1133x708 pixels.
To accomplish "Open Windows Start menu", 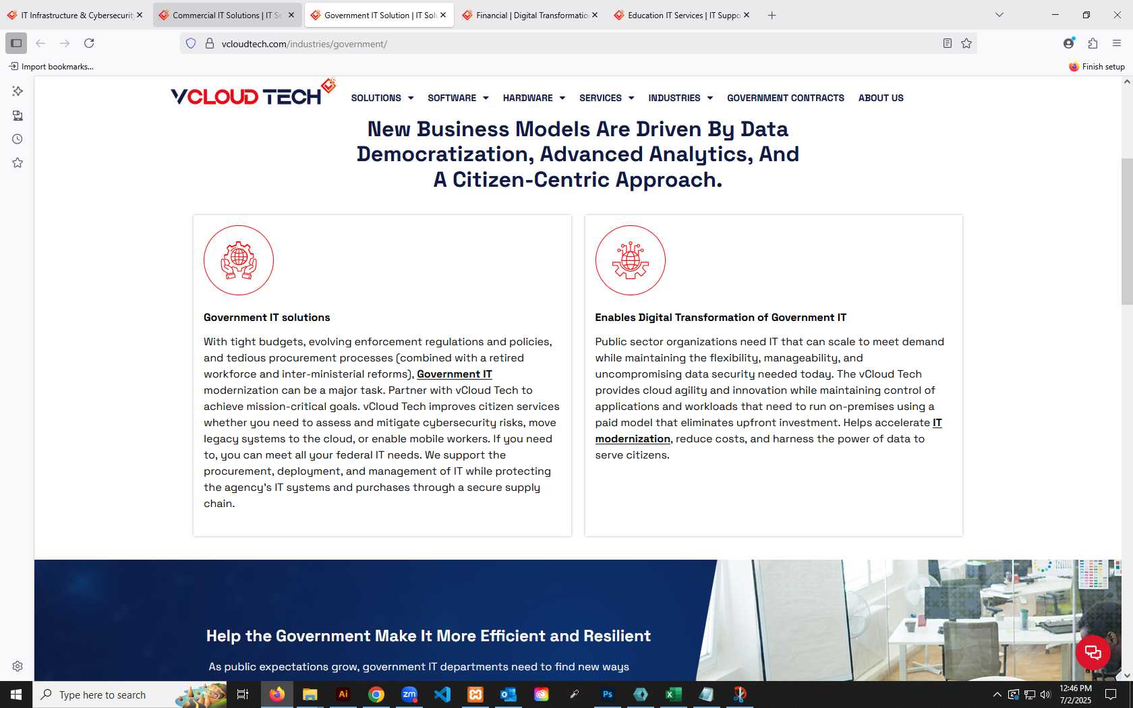I will (16, 695).
